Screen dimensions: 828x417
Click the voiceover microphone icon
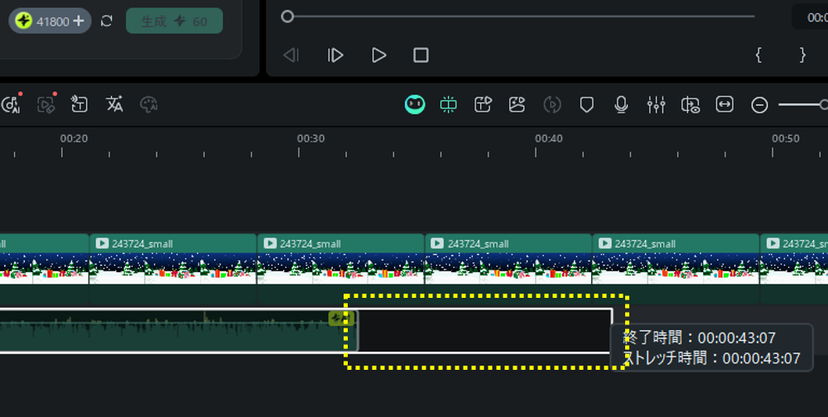621,104
